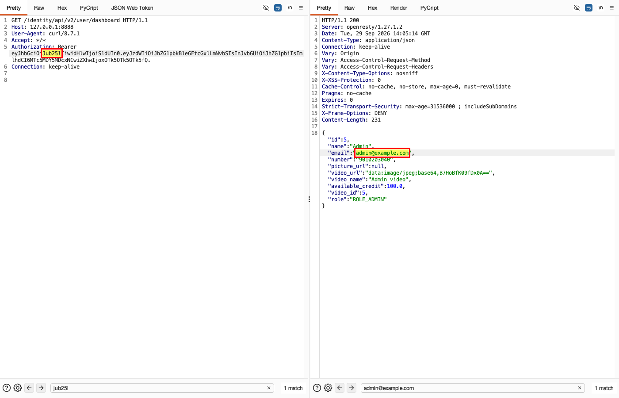
Task: Go to next match in request search
Action: [41, 388]
